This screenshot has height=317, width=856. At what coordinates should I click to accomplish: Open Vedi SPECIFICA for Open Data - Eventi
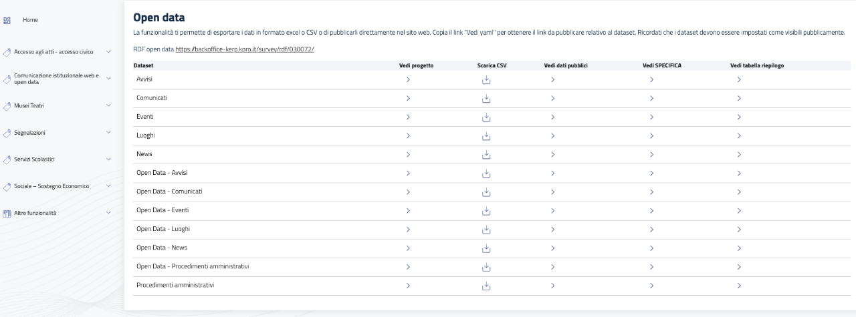(x=651, y=211)
